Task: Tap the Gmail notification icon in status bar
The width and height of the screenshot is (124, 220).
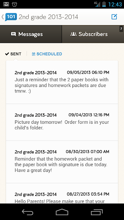Action: tap(6, 4)
